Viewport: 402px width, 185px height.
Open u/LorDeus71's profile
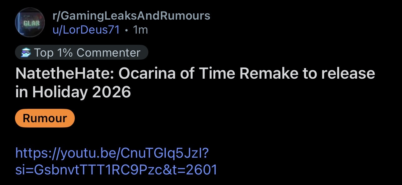(x=86, y=30)
